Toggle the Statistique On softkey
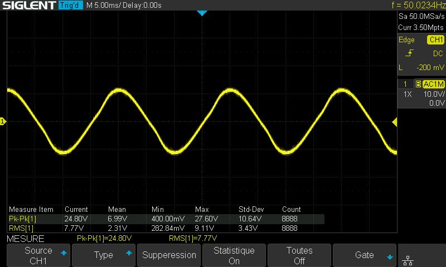446x267 pixels. (234, 255)
